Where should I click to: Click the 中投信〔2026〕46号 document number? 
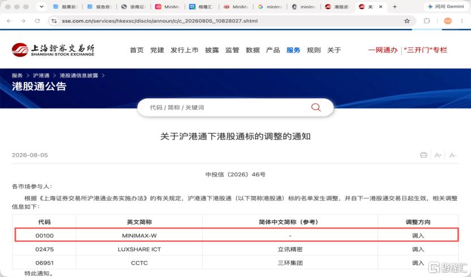pos(236,174)
